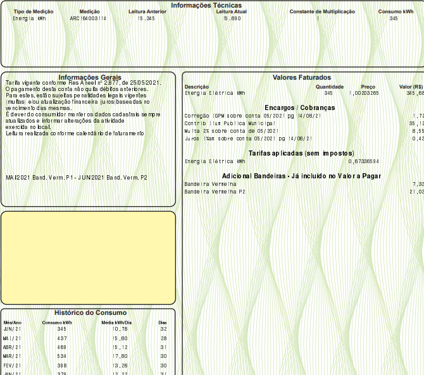The width and height of the screenshot is (424, 375).
Task: Select the MAR/21 consumption history row
Action: pos(85,356)
